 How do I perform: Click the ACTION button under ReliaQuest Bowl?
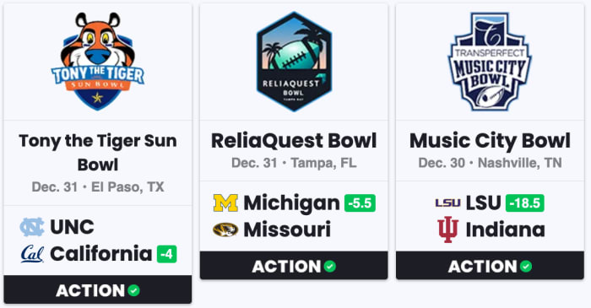[294, 266]
